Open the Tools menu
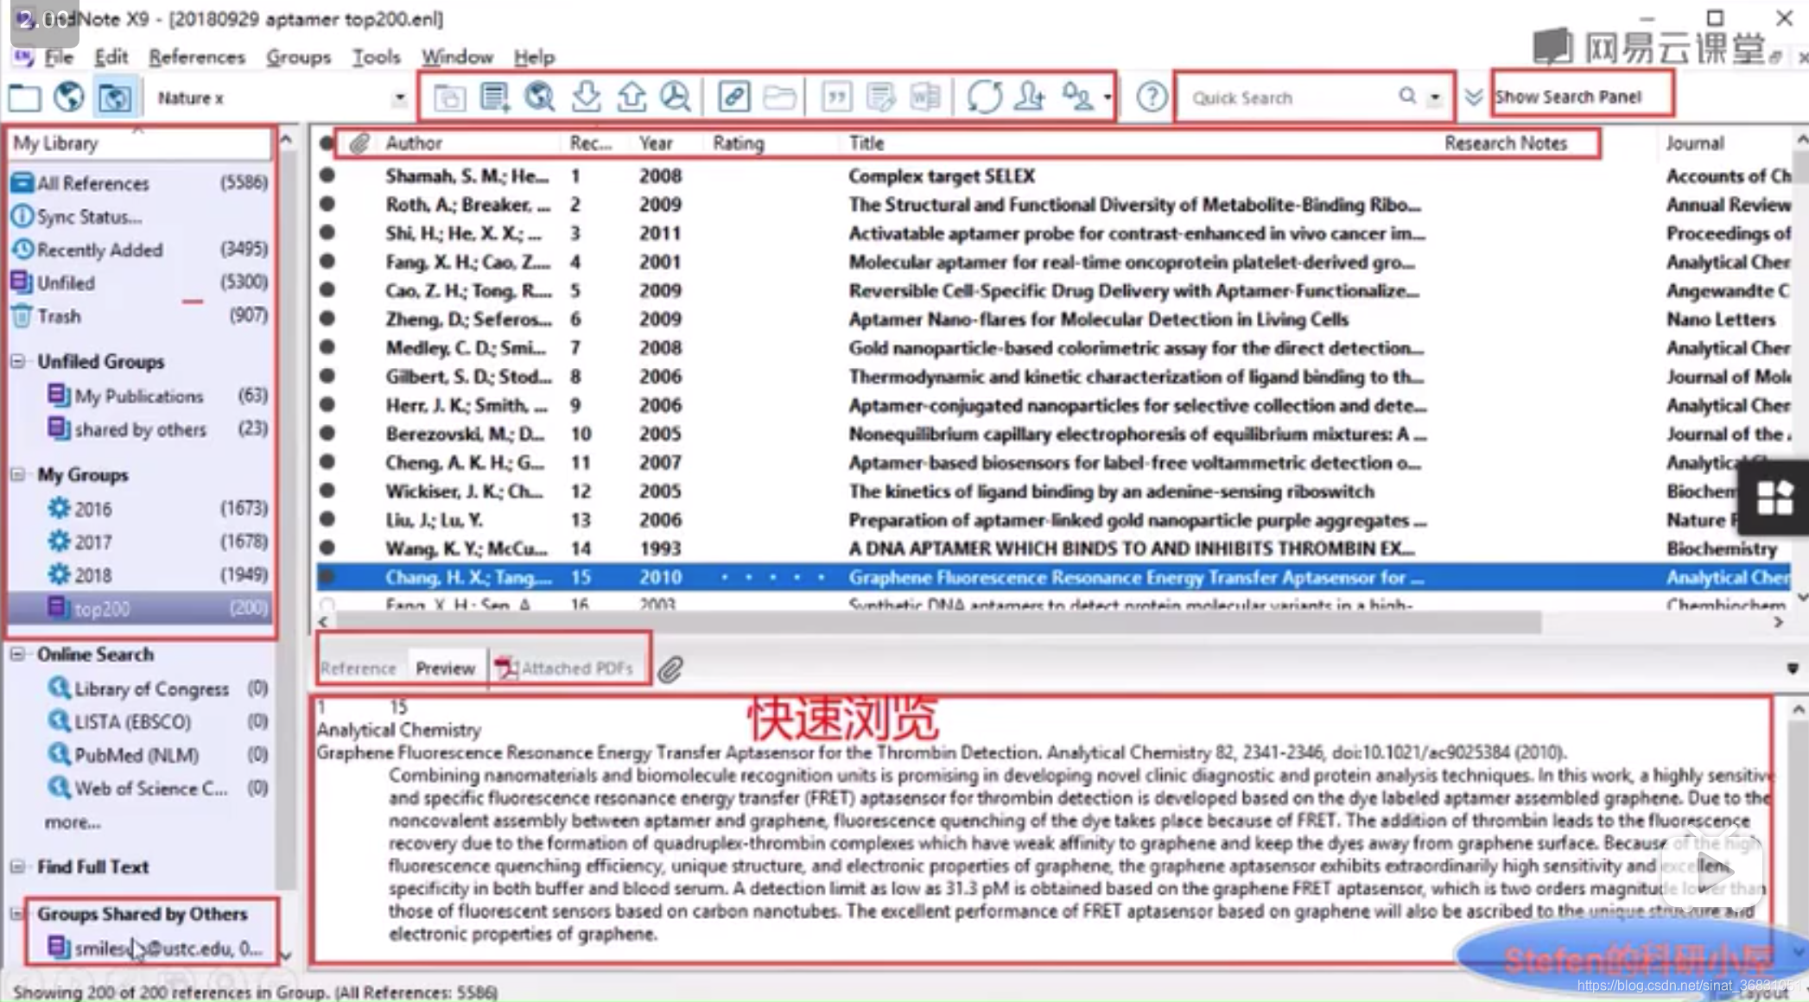The image size is (1809, 1002). (376, 57)
